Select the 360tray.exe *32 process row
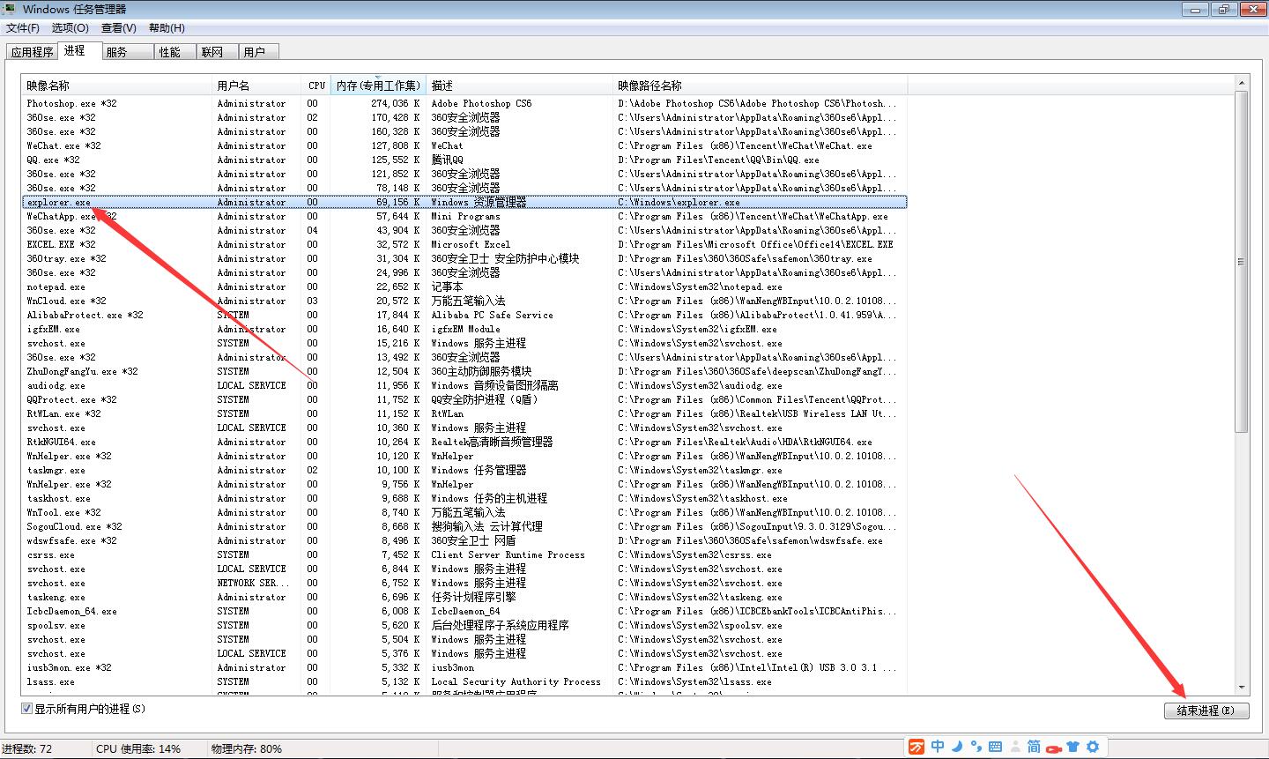The image size is (1269, 759). click(464, 258)
